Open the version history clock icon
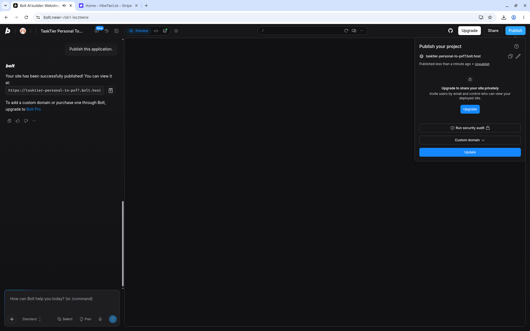Viewport: 530px width, 331px height. point(107,31)
